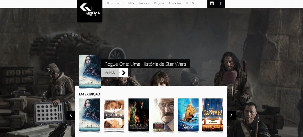
Task: Click the search magnifier icon
Action: [x=193, y=3]
